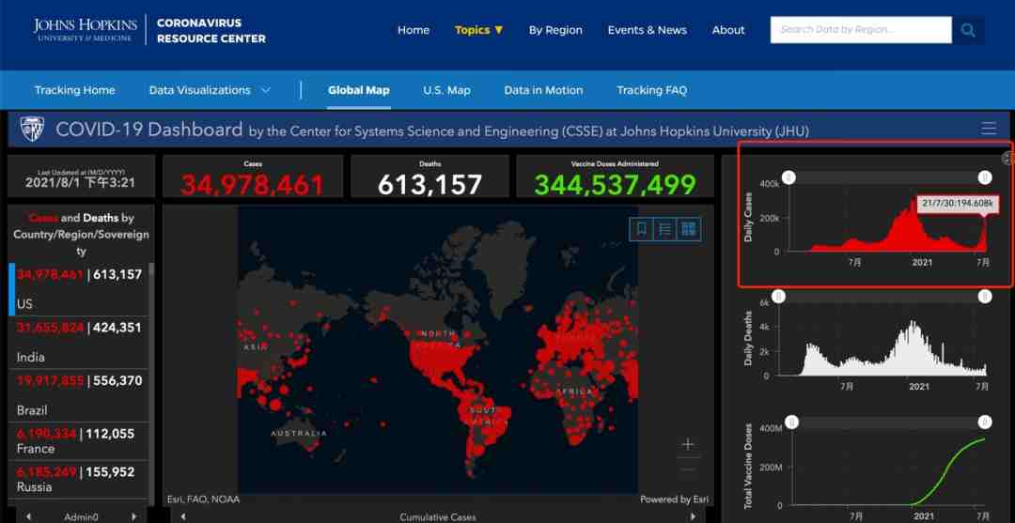Click left arrow beside Admin0 label
1015x523 pixels.
tap(28, 516)
